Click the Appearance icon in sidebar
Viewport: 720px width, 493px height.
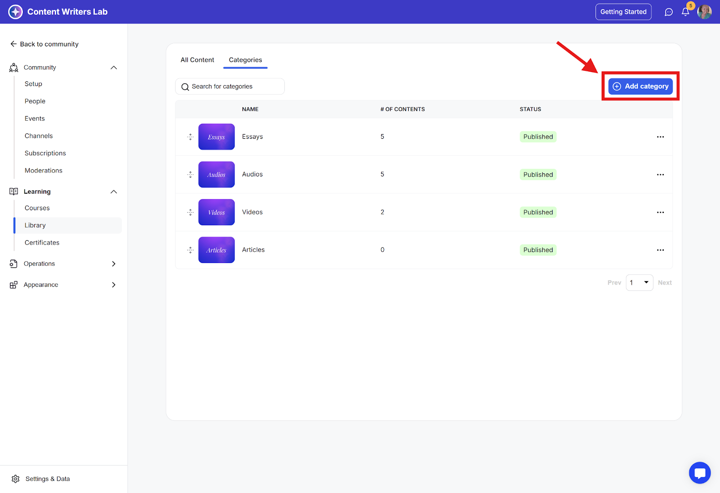pos(13,285)
